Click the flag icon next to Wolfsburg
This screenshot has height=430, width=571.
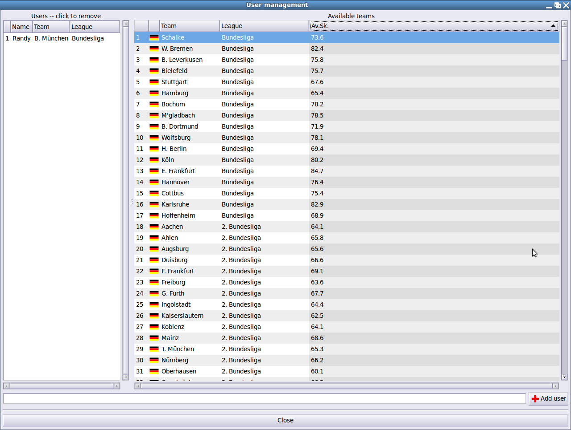pos(154,138)
